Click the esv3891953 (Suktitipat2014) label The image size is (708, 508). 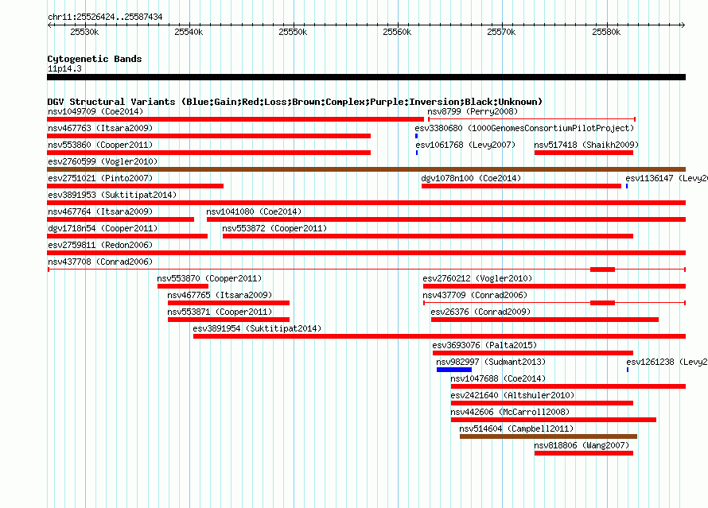click(112, 195)
